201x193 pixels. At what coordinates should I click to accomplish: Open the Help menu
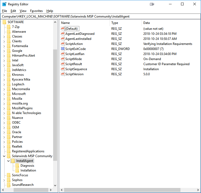coord(50,11)
